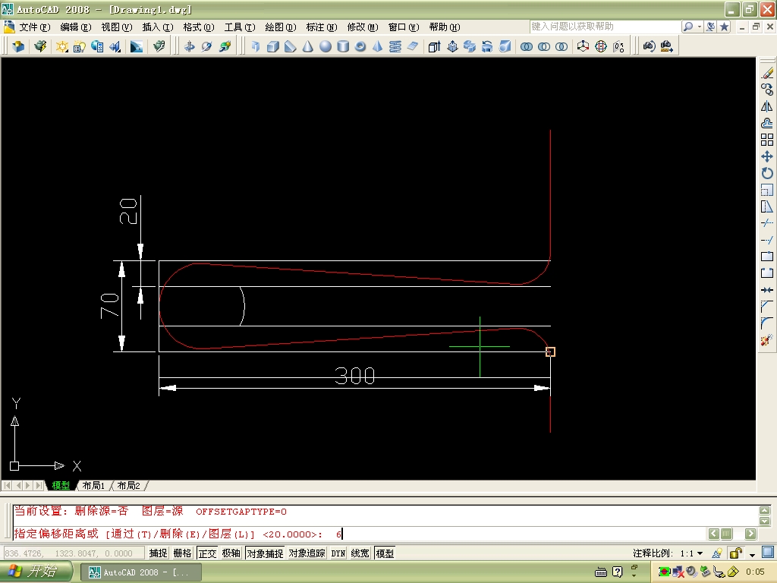Click the Extrude tool icon

[434, 46]
